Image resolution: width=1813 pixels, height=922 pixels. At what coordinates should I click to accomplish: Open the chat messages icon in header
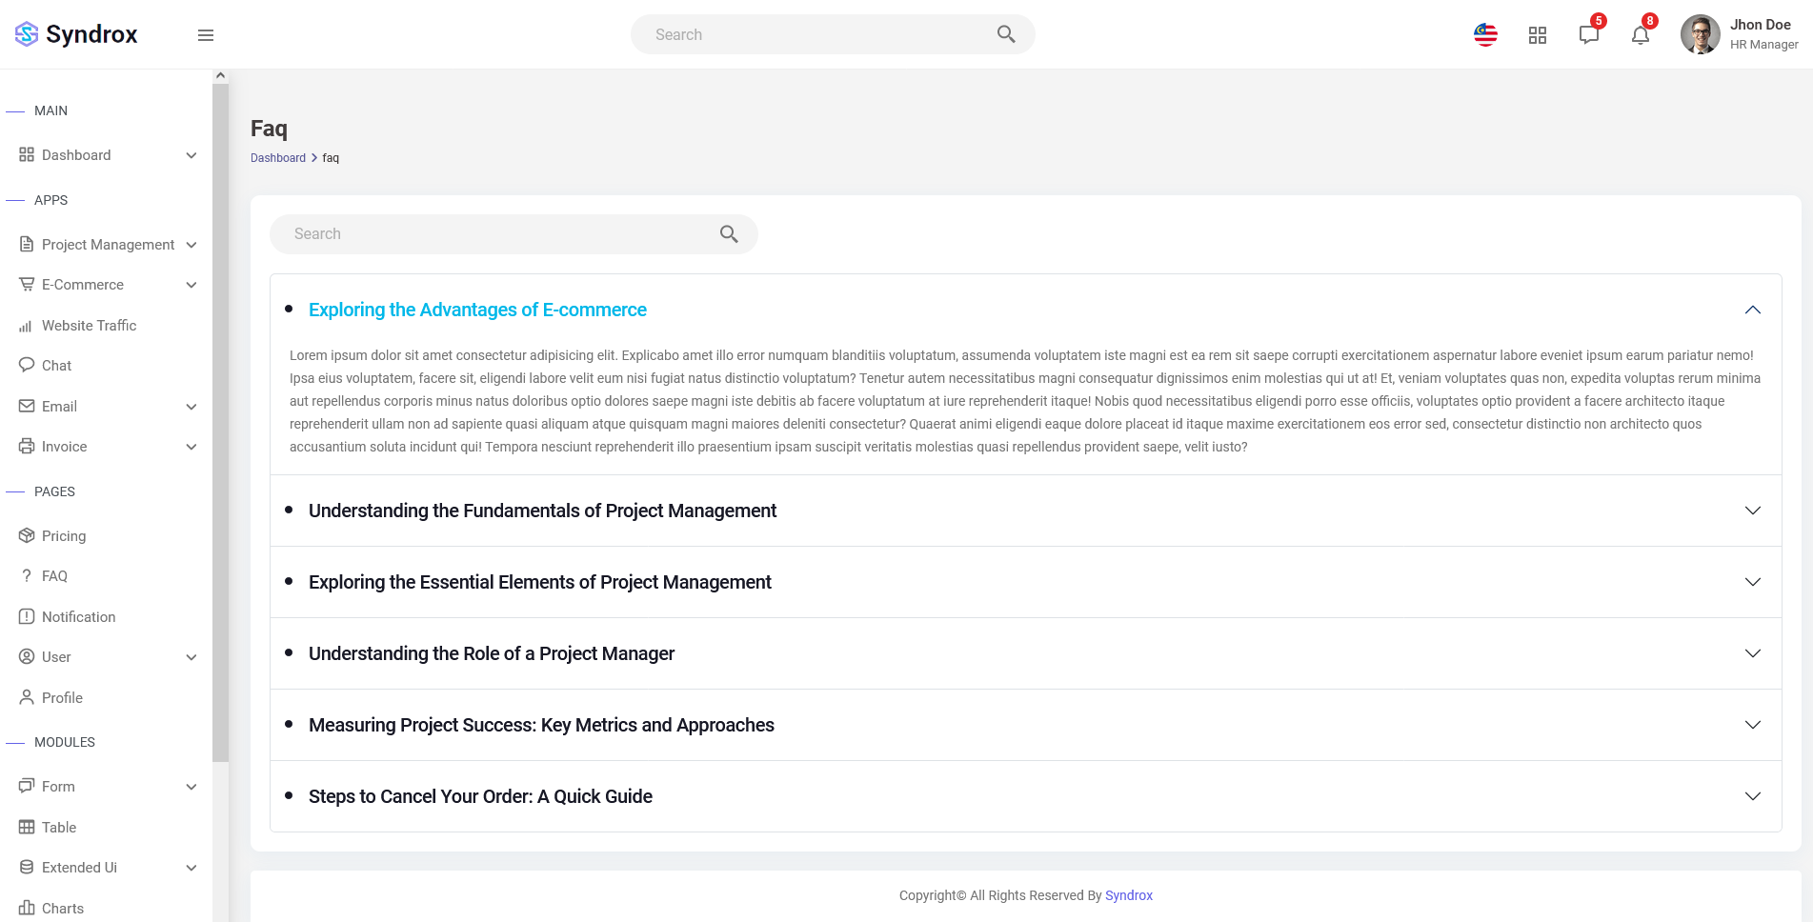pyautogui.click(x=1588, y=35)
